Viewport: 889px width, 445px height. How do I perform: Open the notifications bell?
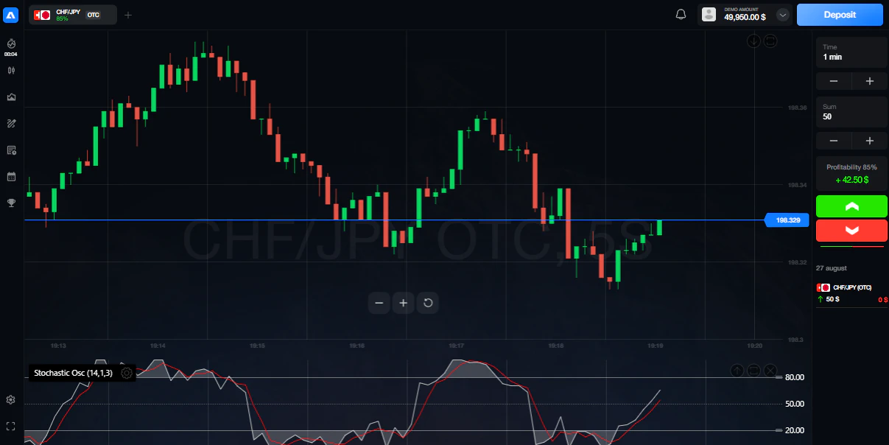point(681,15)
